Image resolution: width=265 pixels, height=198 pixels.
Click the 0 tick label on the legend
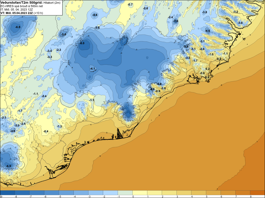tap(133, 196)
